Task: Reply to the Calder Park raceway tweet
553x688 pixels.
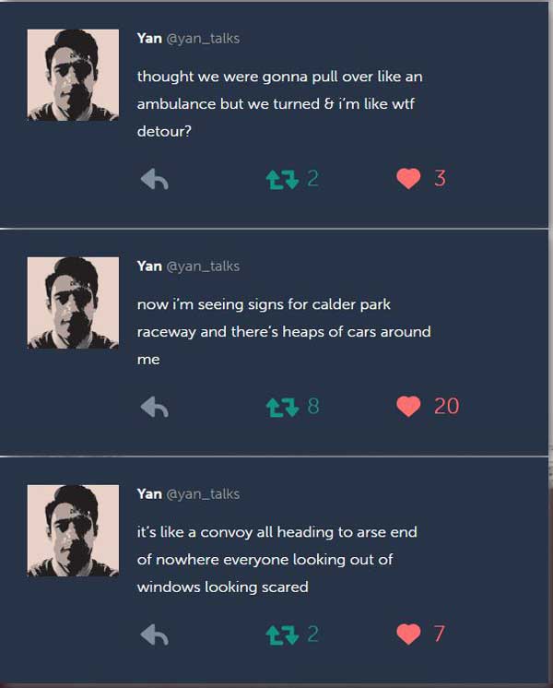Action: (154, 407)
